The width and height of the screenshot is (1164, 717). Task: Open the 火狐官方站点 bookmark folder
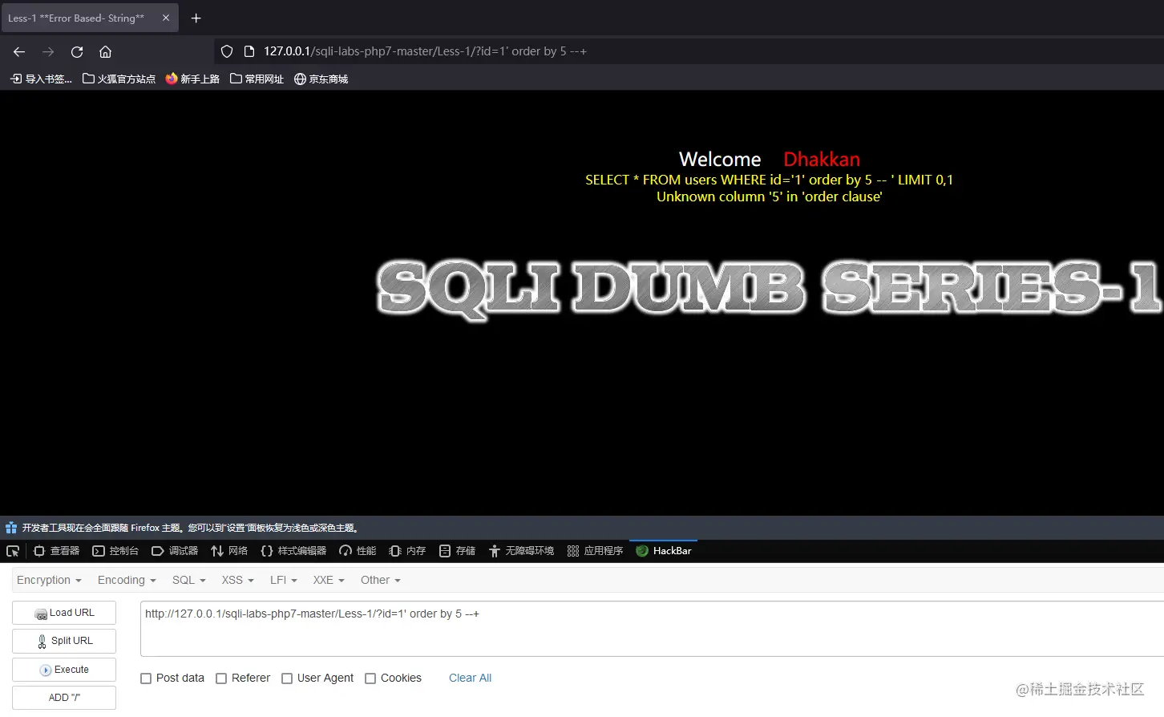[x=119, y=79]
